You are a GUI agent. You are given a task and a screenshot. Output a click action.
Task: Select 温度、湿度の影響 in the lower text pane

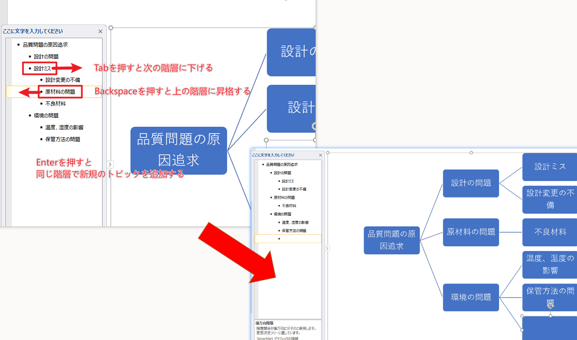(x=295, y=222)
